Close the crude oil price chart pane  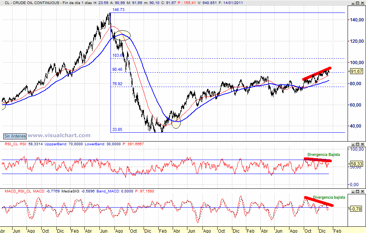pyautogui.click(x=362, y=3)
